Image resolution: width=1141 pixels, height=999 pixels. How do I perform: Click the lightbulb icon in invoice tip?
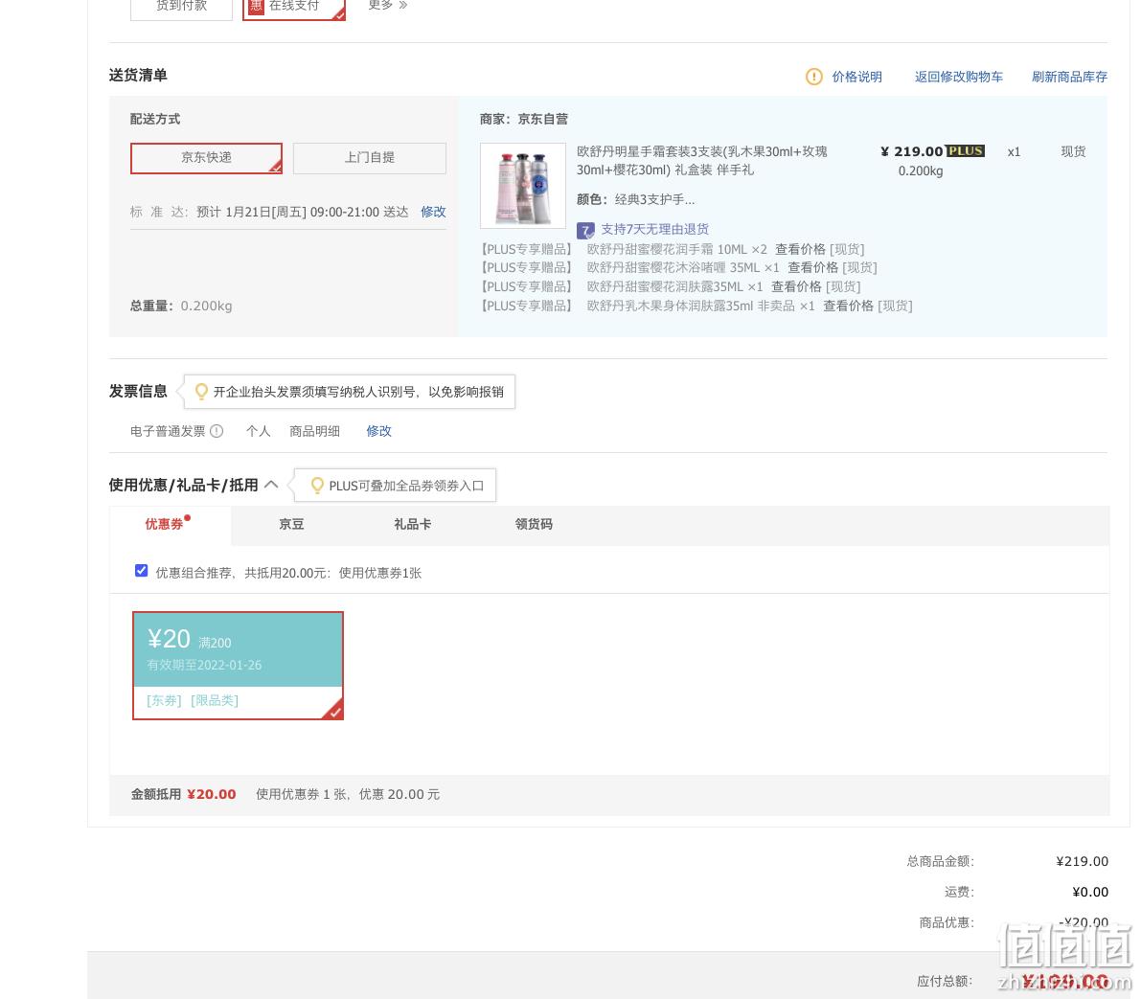tap(201, 392)
